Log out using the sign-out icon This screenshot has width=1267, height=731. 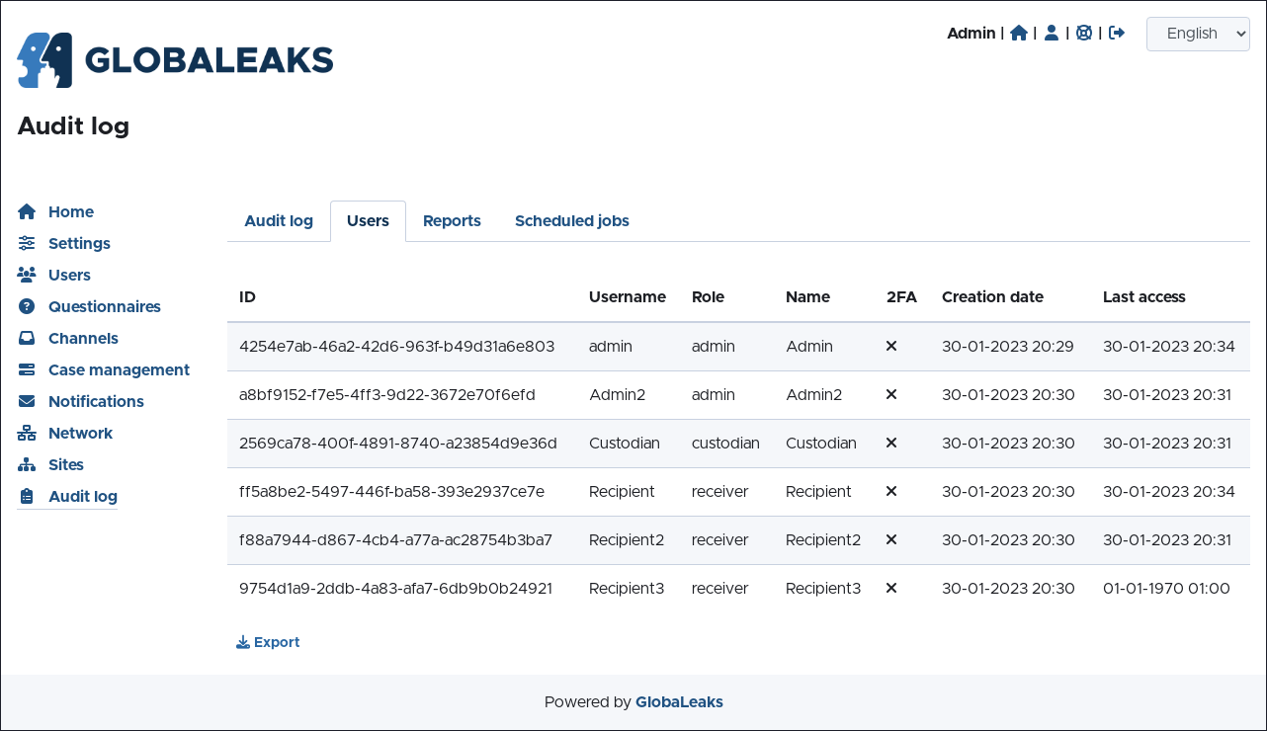[x=1117, y=34]
